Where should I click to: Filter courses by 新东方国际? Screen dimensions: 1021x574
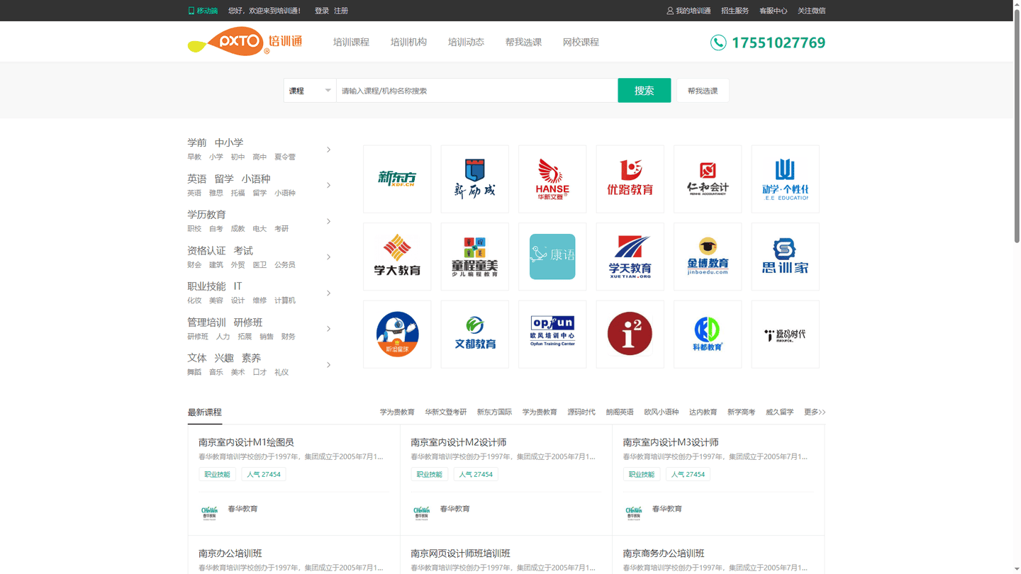point(494,412)
